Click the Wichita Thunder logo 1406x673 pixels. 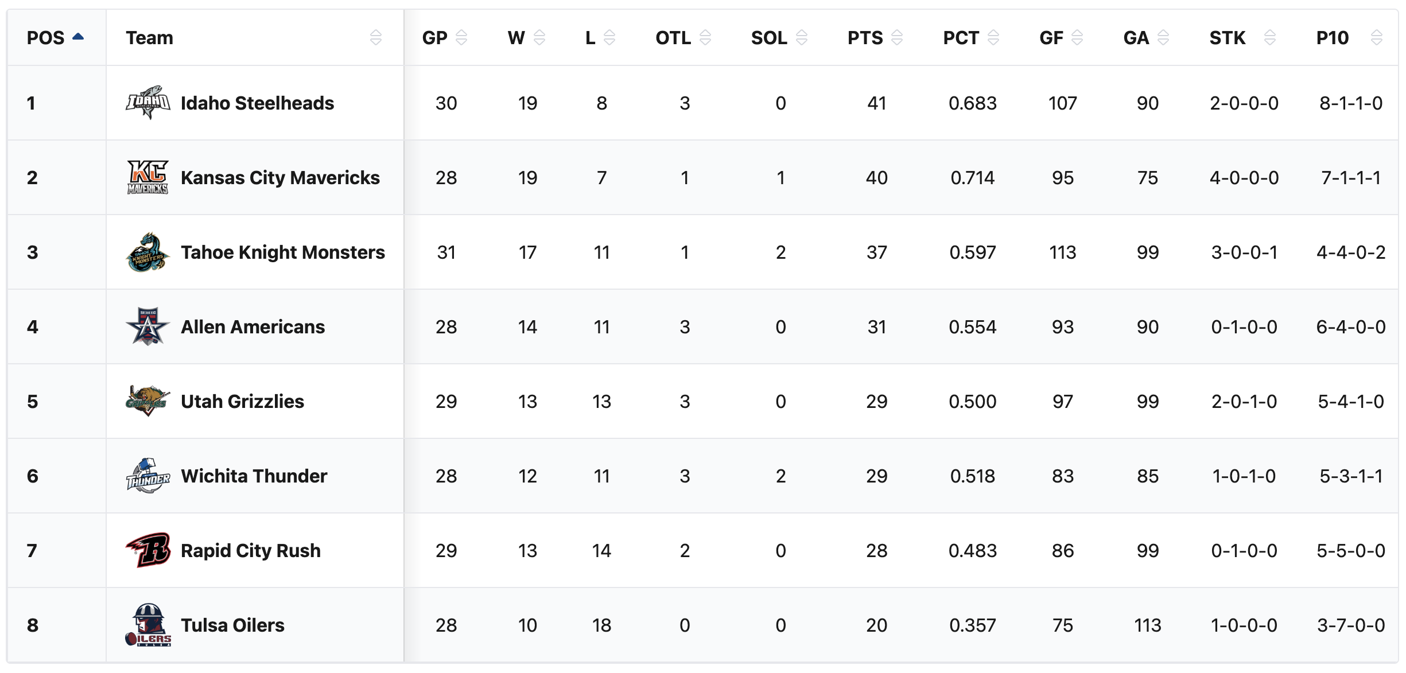[147, 476]
